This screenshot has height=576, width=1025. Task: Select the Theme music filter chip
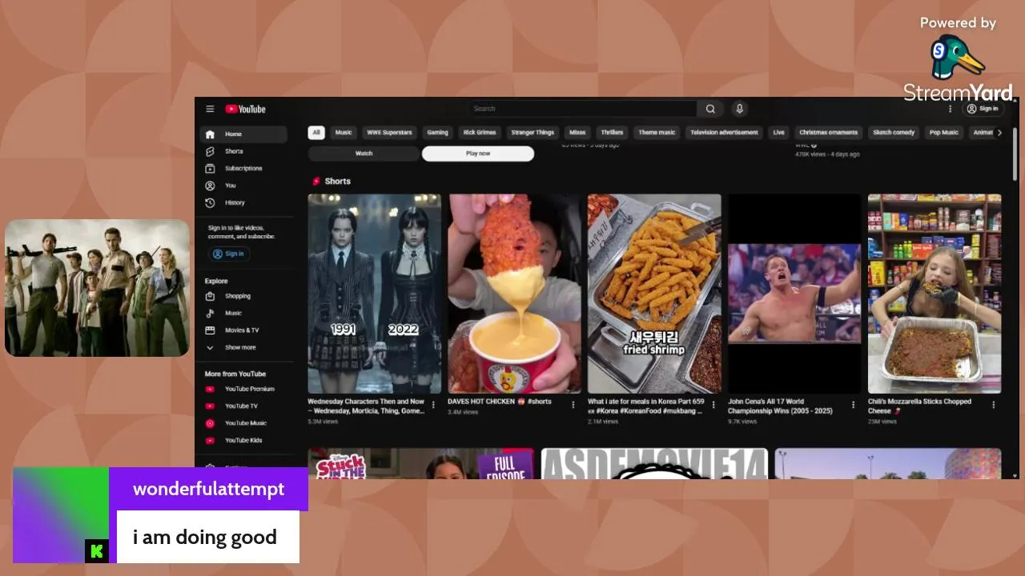point(657,133)
